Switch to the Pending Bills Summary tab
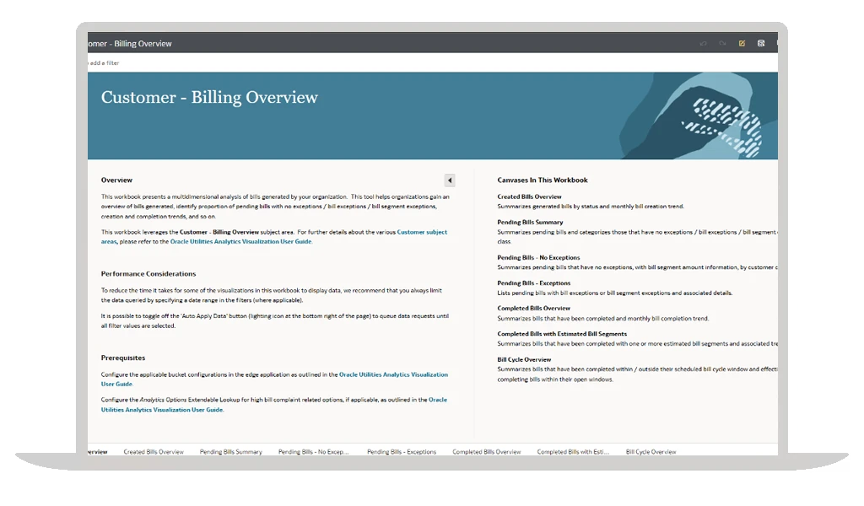864x506 pixels. click(230, 452)
